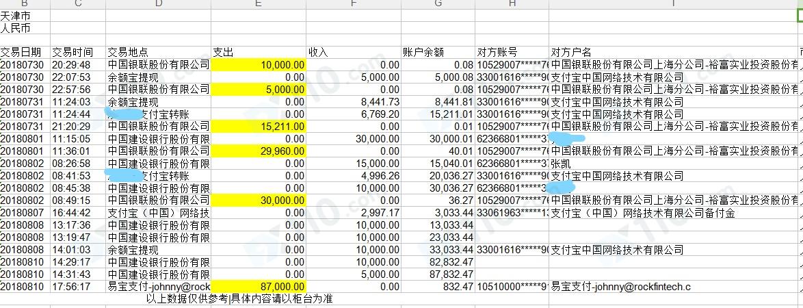This screenshot has width=803, height=308.
Task: Select the income value 6,769.20
Action: click(354, 114)
